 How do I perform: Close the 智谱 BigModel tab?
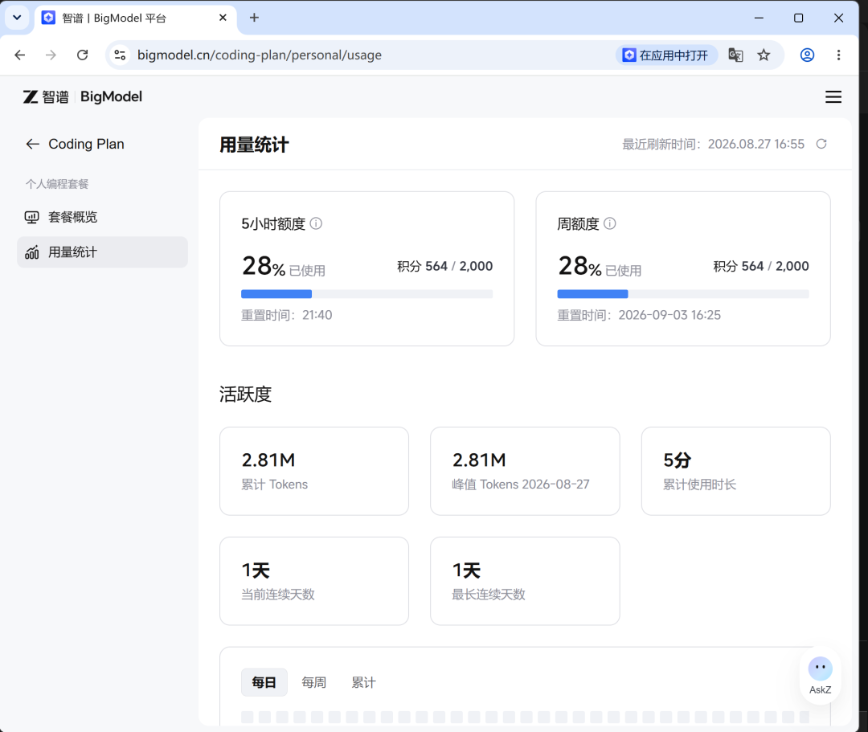pos(223,18)
